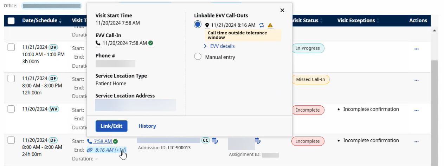Click the link icon before 8:16 AM end time

[x=90, y=150]
